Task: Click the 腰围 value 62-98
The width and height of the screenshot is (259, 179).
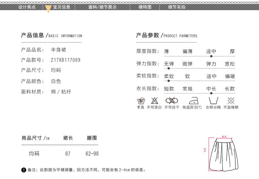Action: (92, 153)
